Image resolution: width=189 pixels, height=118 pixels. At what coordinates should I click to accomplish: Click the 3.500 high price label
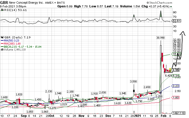coord(133,82)
